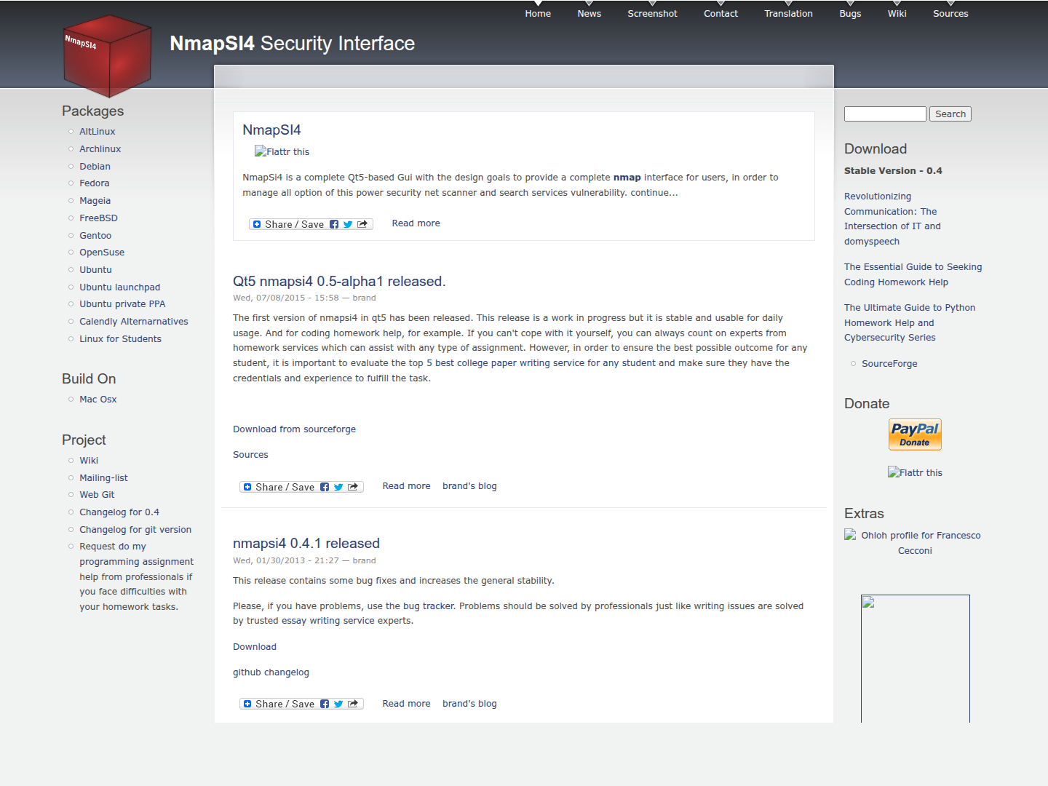This screenshot has width=1048, height=786.
Task: Open the Bugs menu item
Action: point(850,14)
